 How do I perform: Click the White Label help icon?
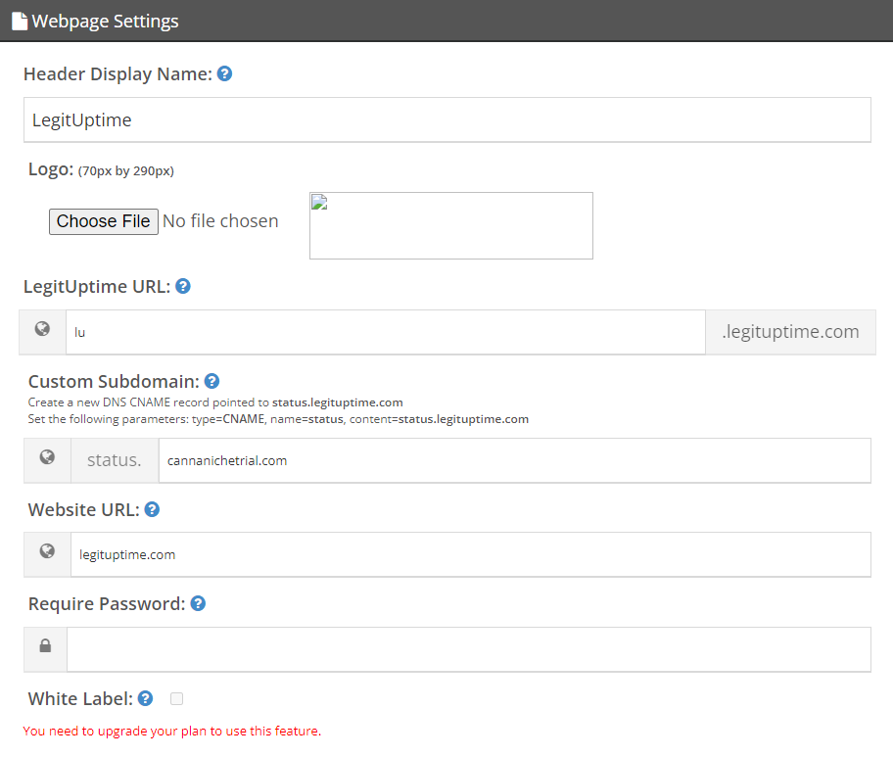pyautogui.click(x=145, y=698)
